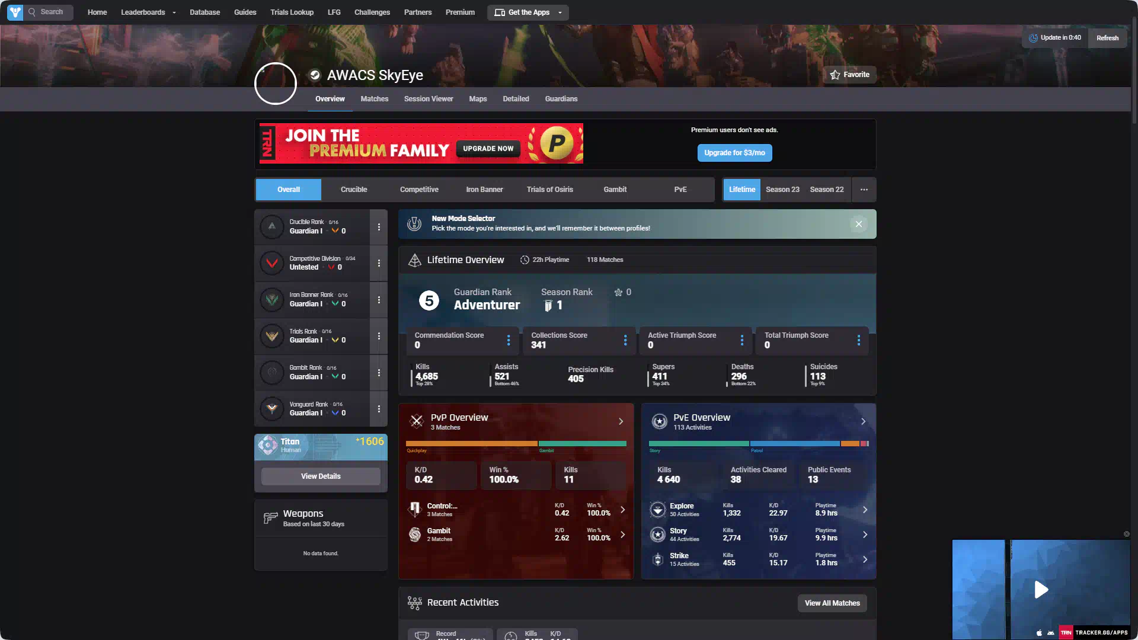1138x640 pixels.
Task: Select the Gambit mode tab
Action: coord(615,190)
